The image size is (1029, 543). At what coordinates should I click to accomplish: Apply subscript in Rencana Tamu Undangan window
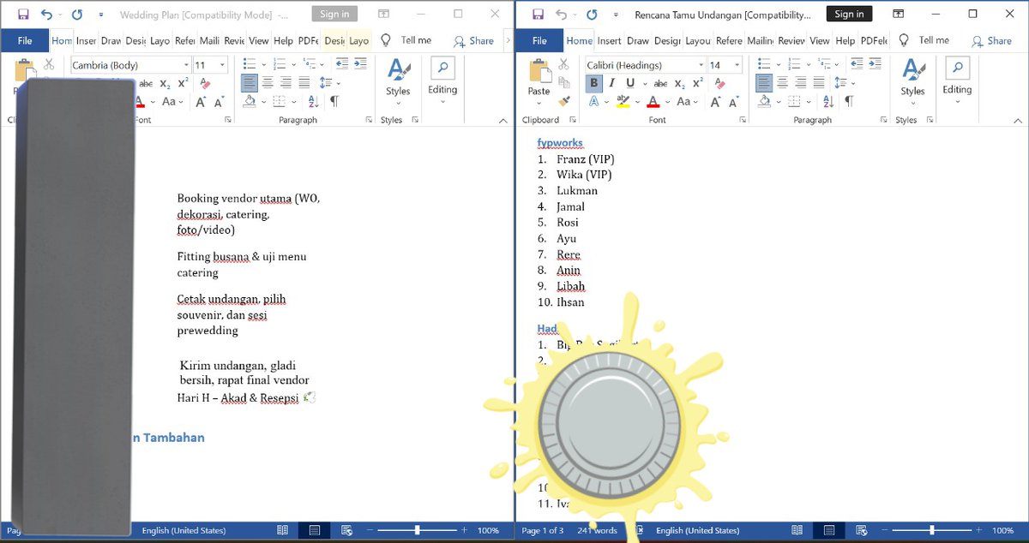(x=679, y=83)
